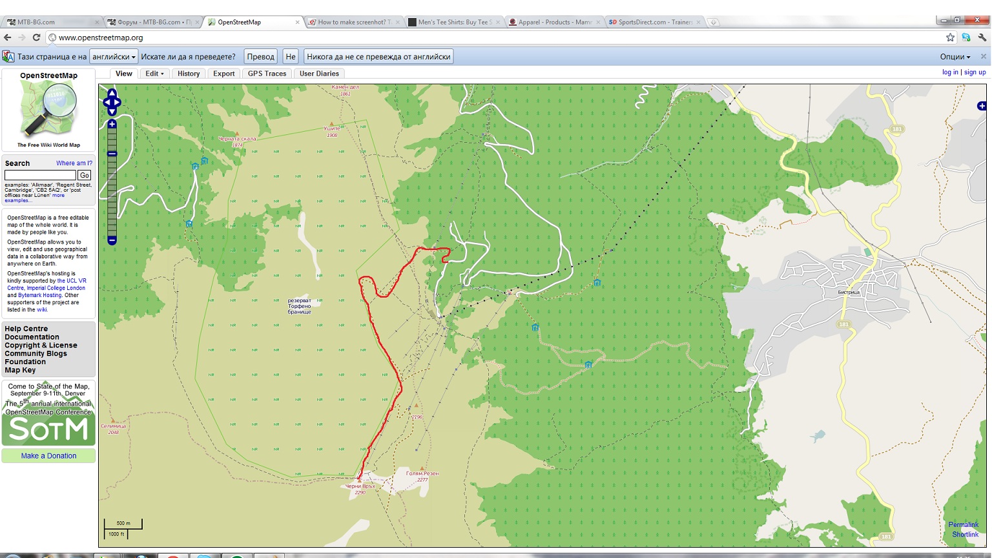Switch to the GPS Traces tab

pos(267,74)
